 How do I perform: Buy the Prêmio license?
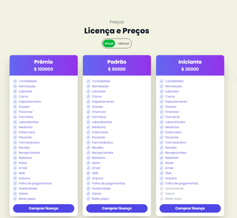click(x=44, y=209)
